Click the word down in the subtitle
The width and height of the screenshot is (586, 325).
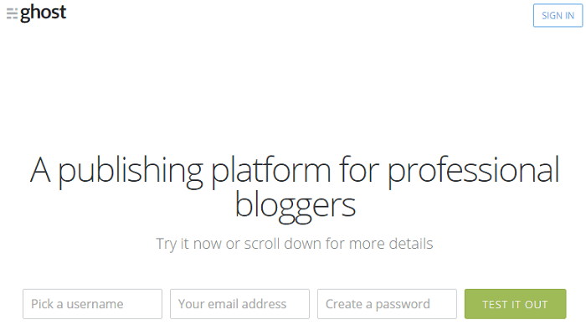click(x=302, y=244)
